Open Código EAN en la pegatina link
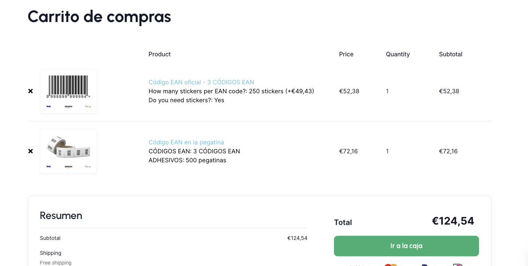This screenshot has width=528, height=266. [186, 142]
